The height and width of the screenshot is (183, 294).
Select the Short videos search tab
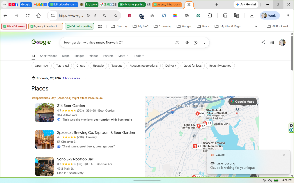(x=48, y=56)
